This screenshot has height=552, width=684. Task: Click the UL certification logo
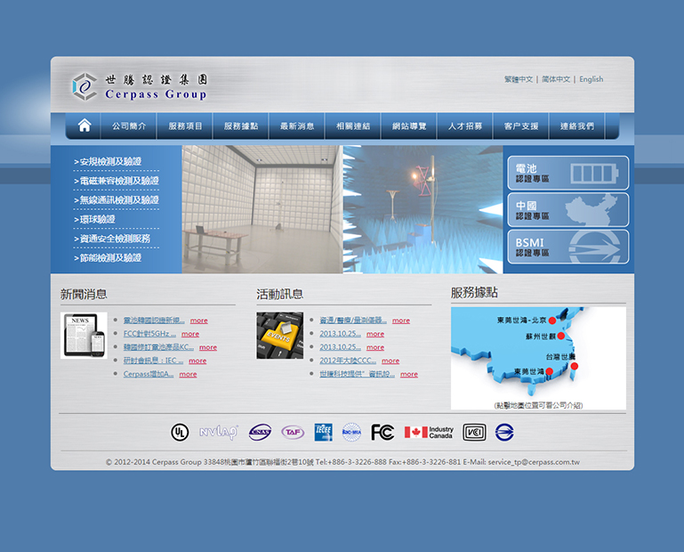180,433
